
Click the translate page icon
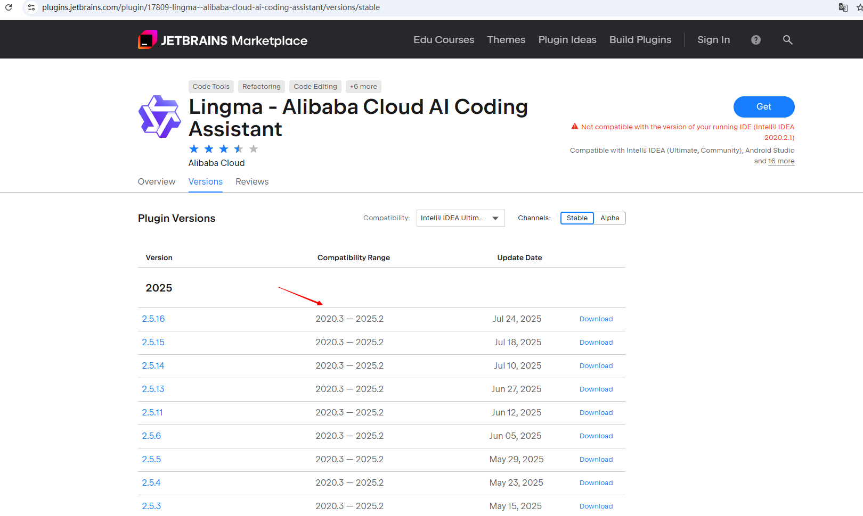point(843,7)
